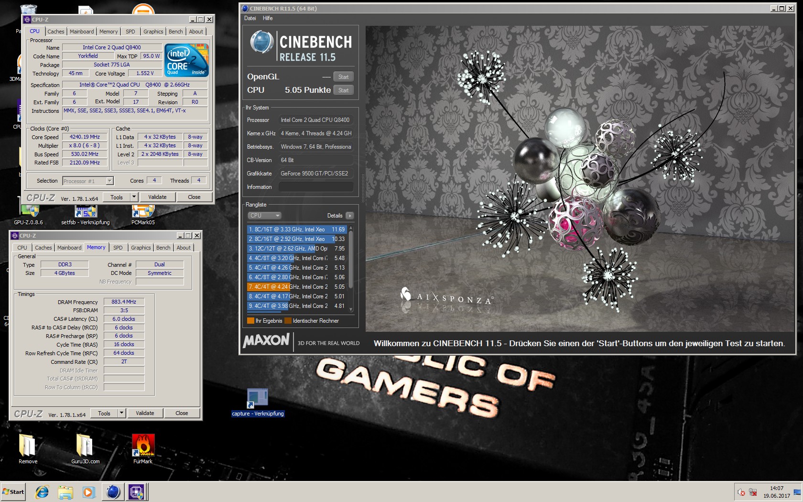Viewport: 803px width, 502px height.
Task: Click the Identischer Rechner legend swatch
Action: coord(288,321)
